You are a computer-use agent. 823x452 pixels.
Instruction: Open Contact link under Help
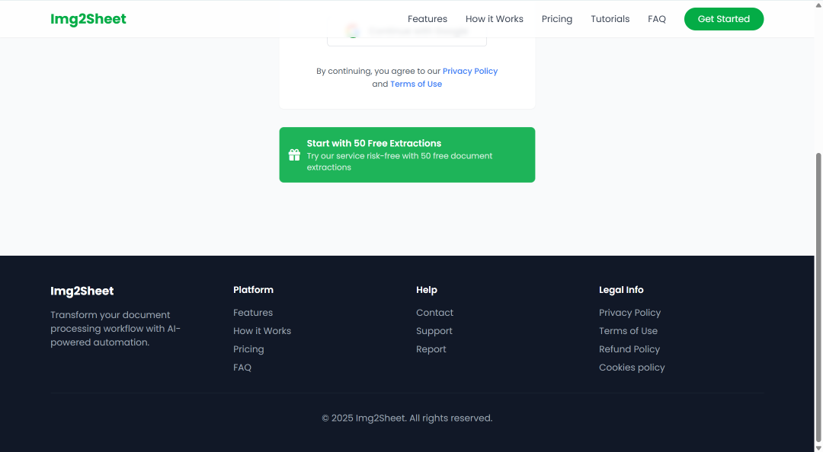(x=434, y=313)
